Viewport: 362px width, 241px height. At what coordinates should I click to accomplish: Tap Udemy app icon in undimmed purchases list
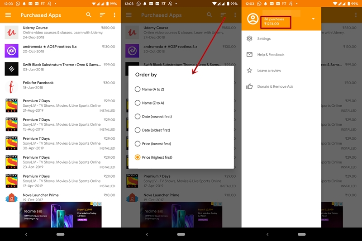click(12, 32)
